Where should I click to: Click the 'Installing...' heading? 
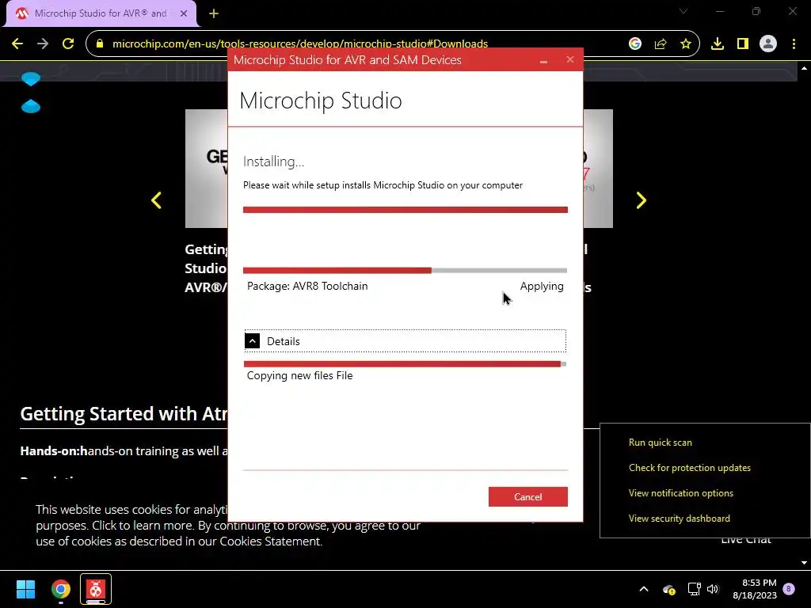point(273,161)
